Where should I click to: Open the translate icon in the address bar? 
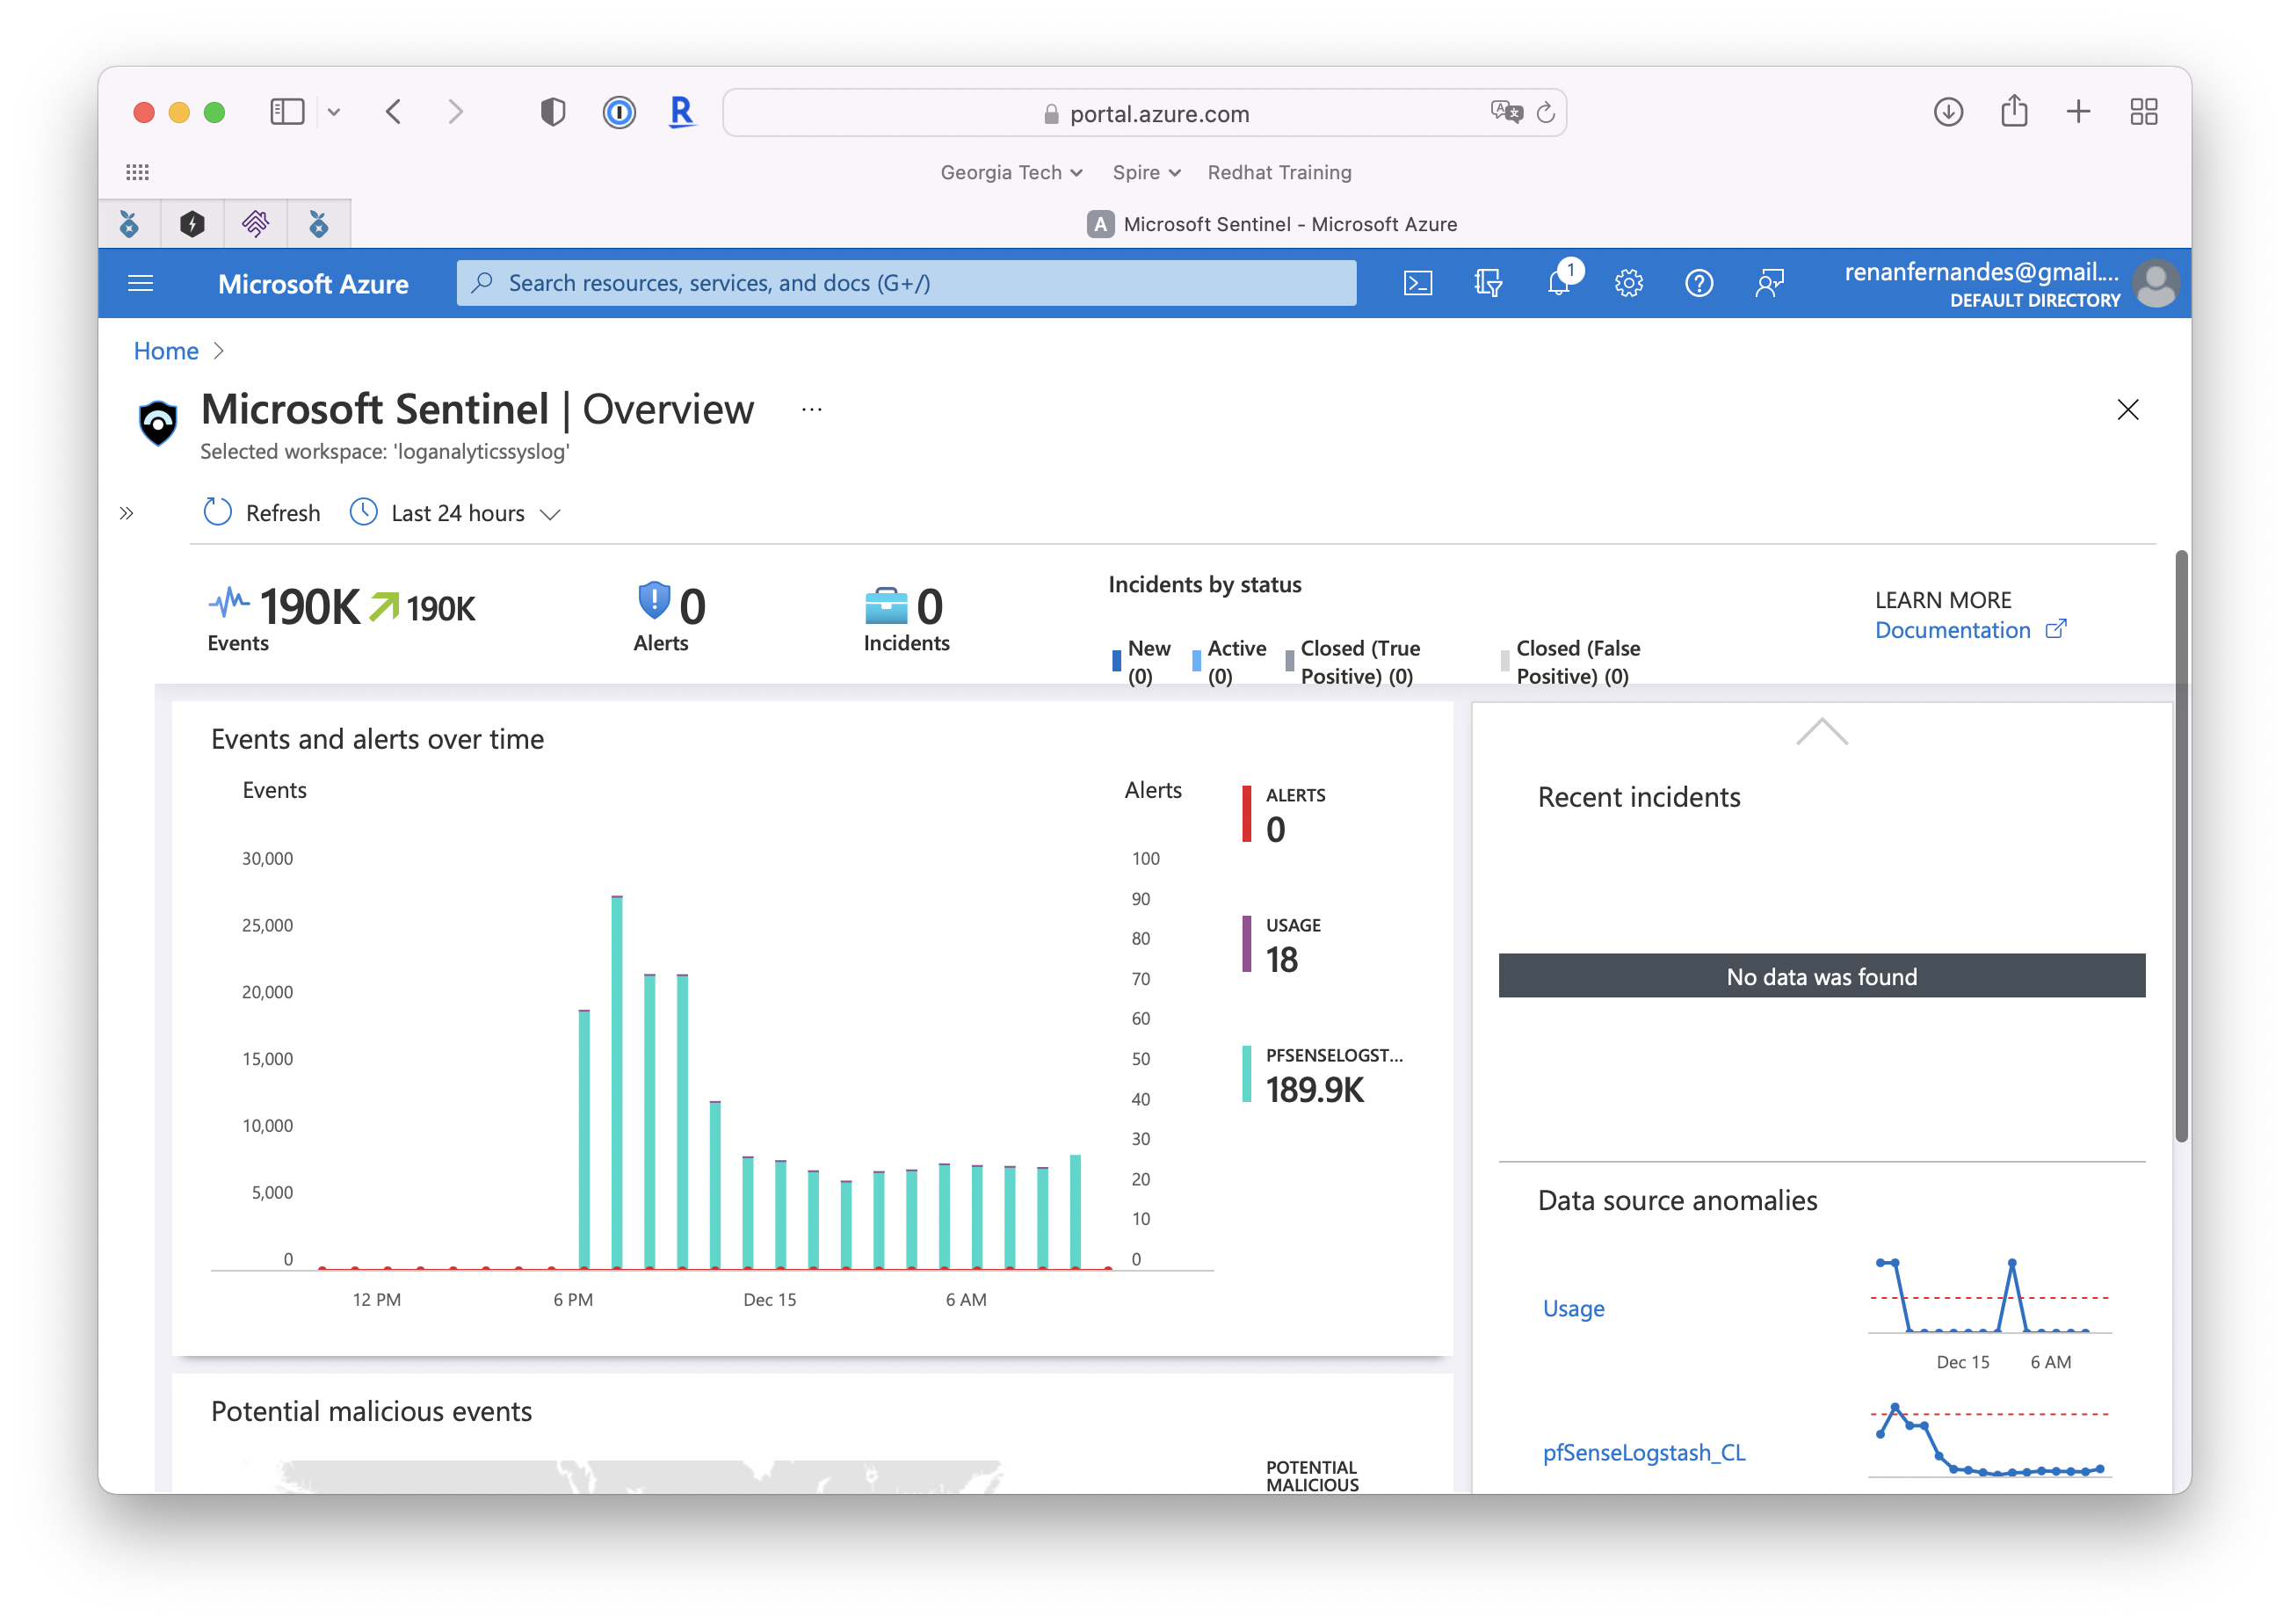(1505, 112)
